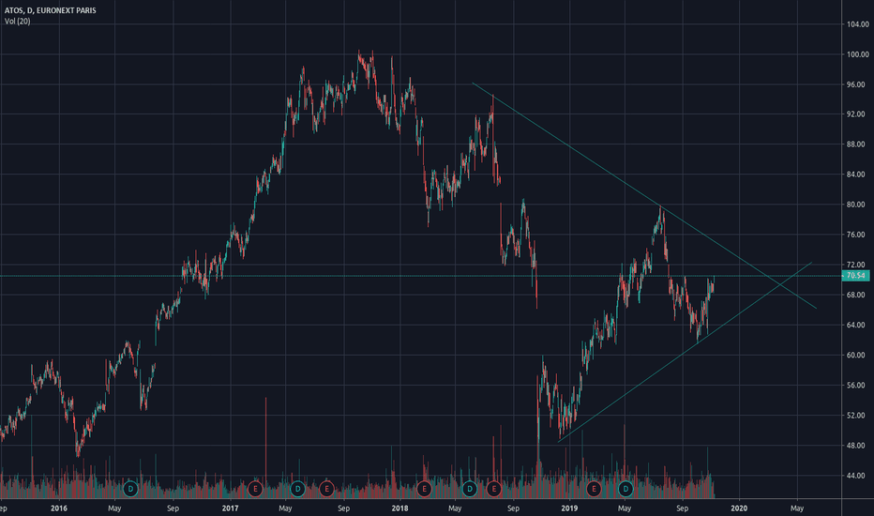The height and width of the screenshot is (516, 874).
Task: Click the 84.00 price axis label
Action: pyautogui.click(x=857, y=175)
